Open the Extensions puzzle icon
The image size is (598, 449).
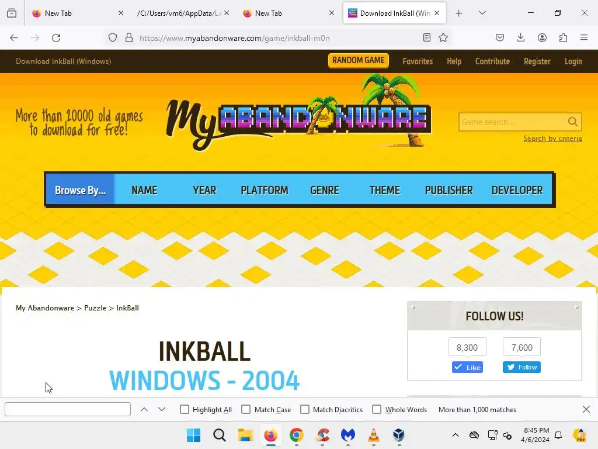[563, 37]
